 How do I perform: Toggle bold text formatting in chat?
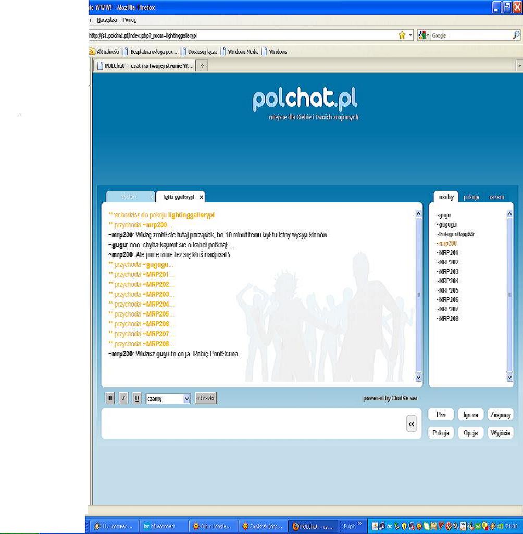(110, 398)
